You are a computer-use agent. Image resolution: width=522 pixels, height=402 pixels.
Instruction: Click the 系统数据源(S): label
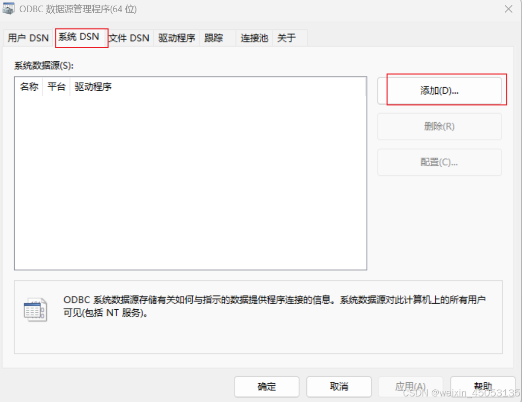pyautogui.click(x=44, y=65)
